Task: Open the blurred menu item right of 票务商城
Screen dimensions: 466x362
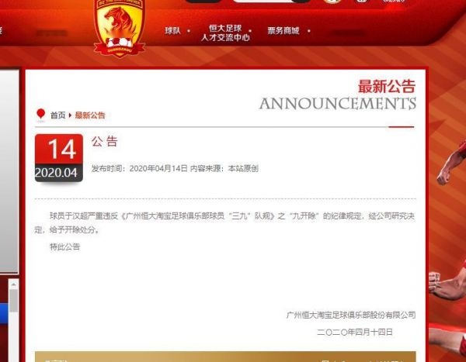Action: 348,33
